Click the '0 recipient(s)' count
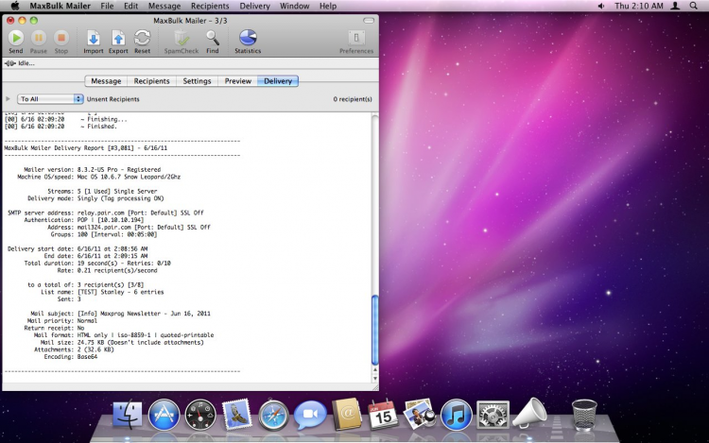This screenshot has width=709, height=443. point(353,99)
